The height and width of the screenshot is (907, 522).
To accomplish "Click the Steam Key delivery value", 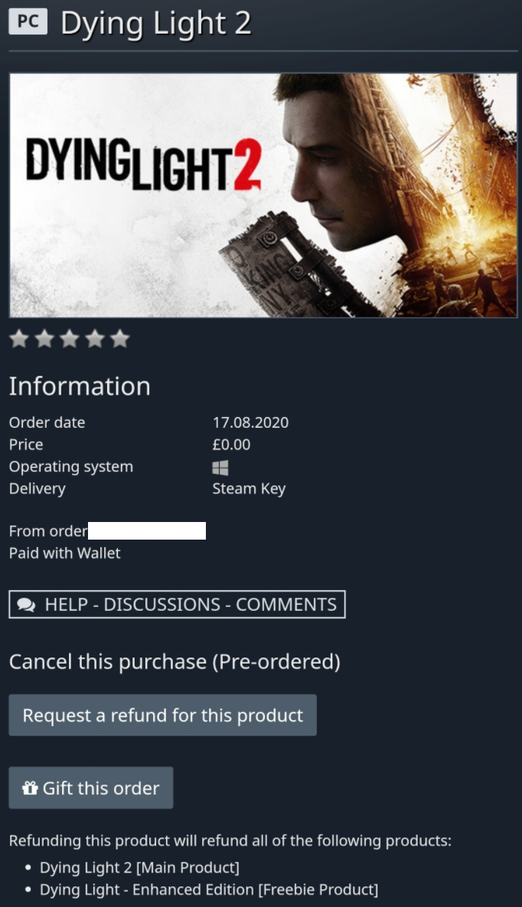I will click(249, 489).
